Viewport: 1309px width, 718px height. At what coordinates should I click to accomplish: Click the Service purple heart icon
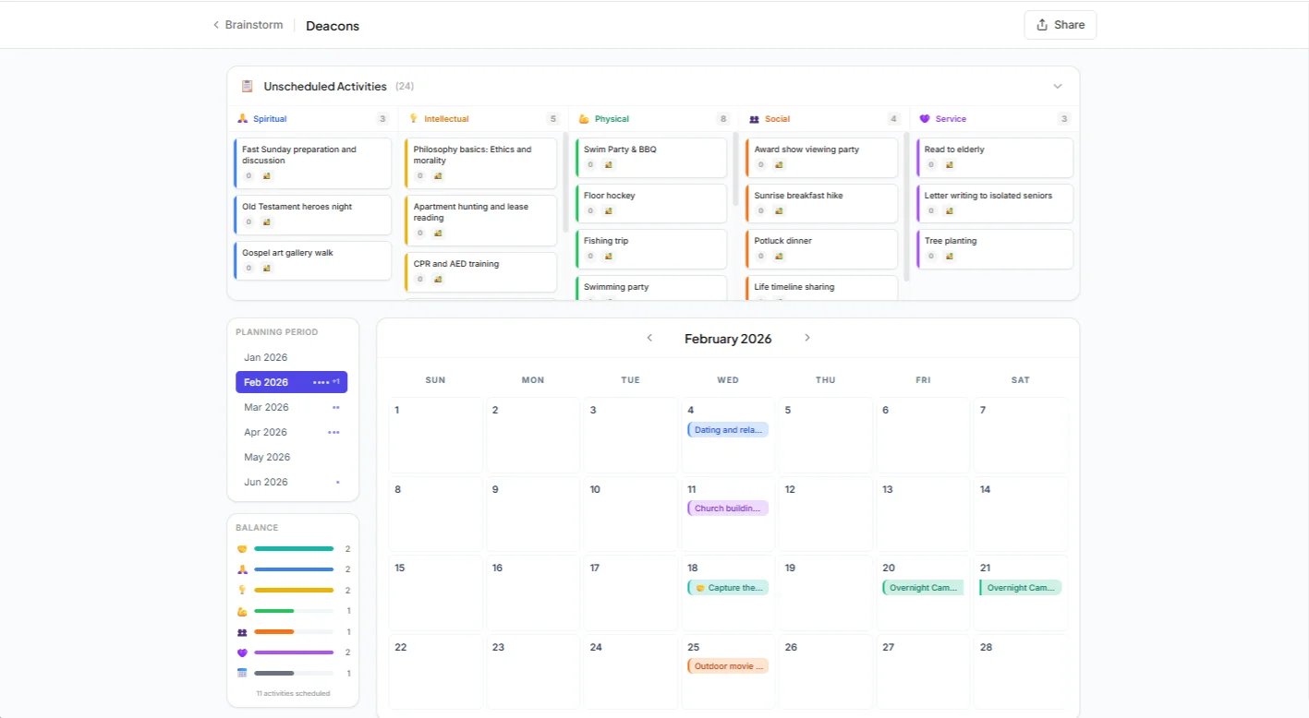(x=925, y=118)
